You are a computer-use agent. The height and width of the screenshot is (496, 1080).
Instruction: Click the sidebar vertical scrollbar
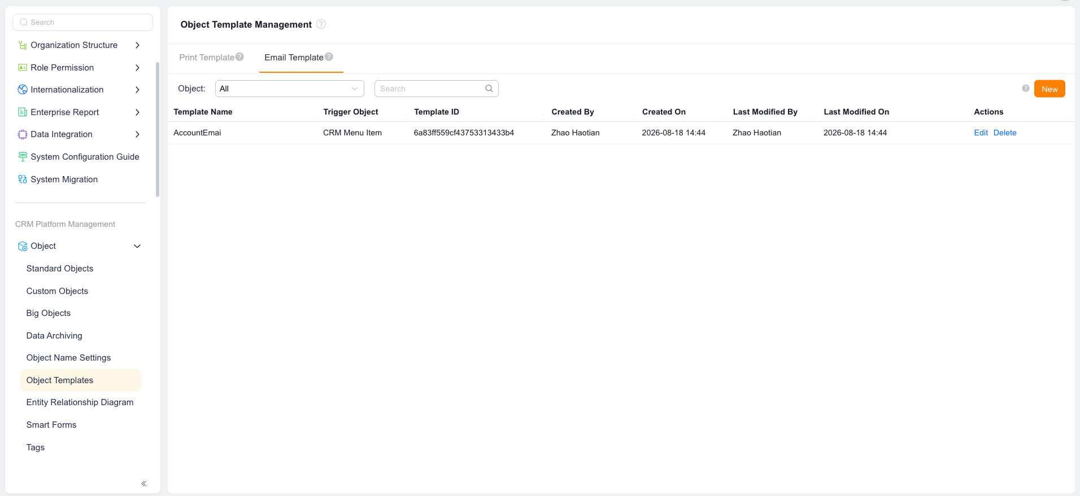tap(158, 130)
